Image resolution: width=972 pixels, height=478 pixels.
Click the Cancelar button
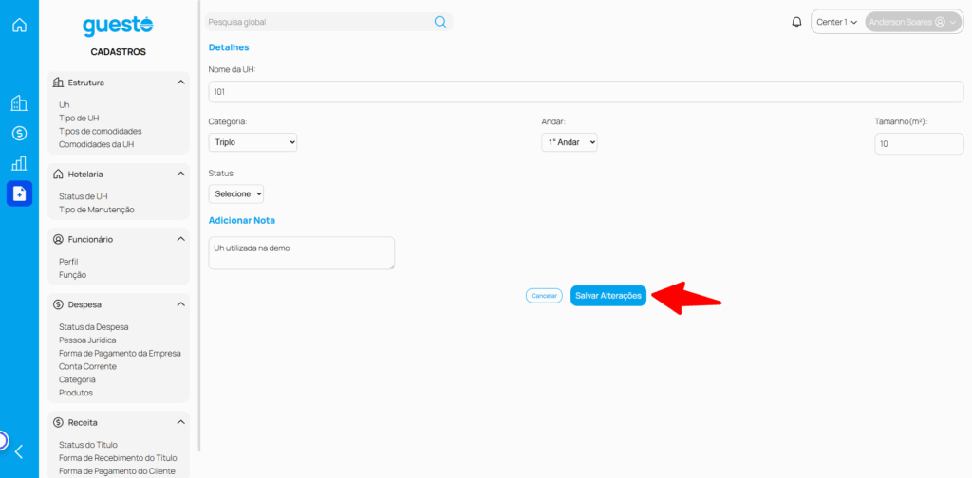(544, 296)
